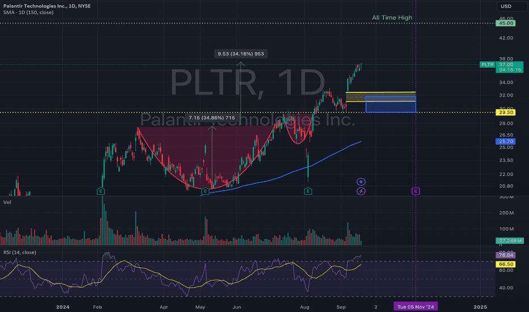Click the 42.00 price axis label
Image resolution: width=529 pixels, height=312 pixels.
[x=506, y=38]
